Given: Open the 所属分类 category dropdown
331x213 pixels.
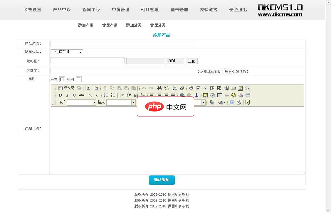Looking at the screenshot, I should tap(80, 52).
